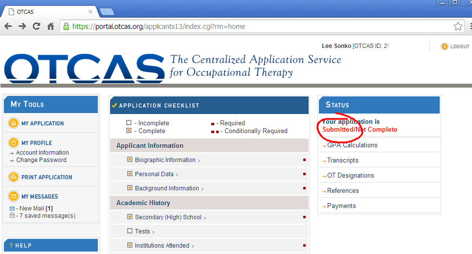
Task: Open My Profile from My Tools
Action: [x=37, y=143]
